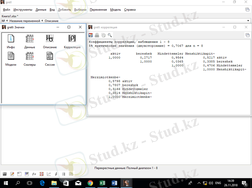The height and width of the screenshot is (188, 252).
Task: Open the Выборка menu
Action: pyautogui.click(x=80, y=10)
